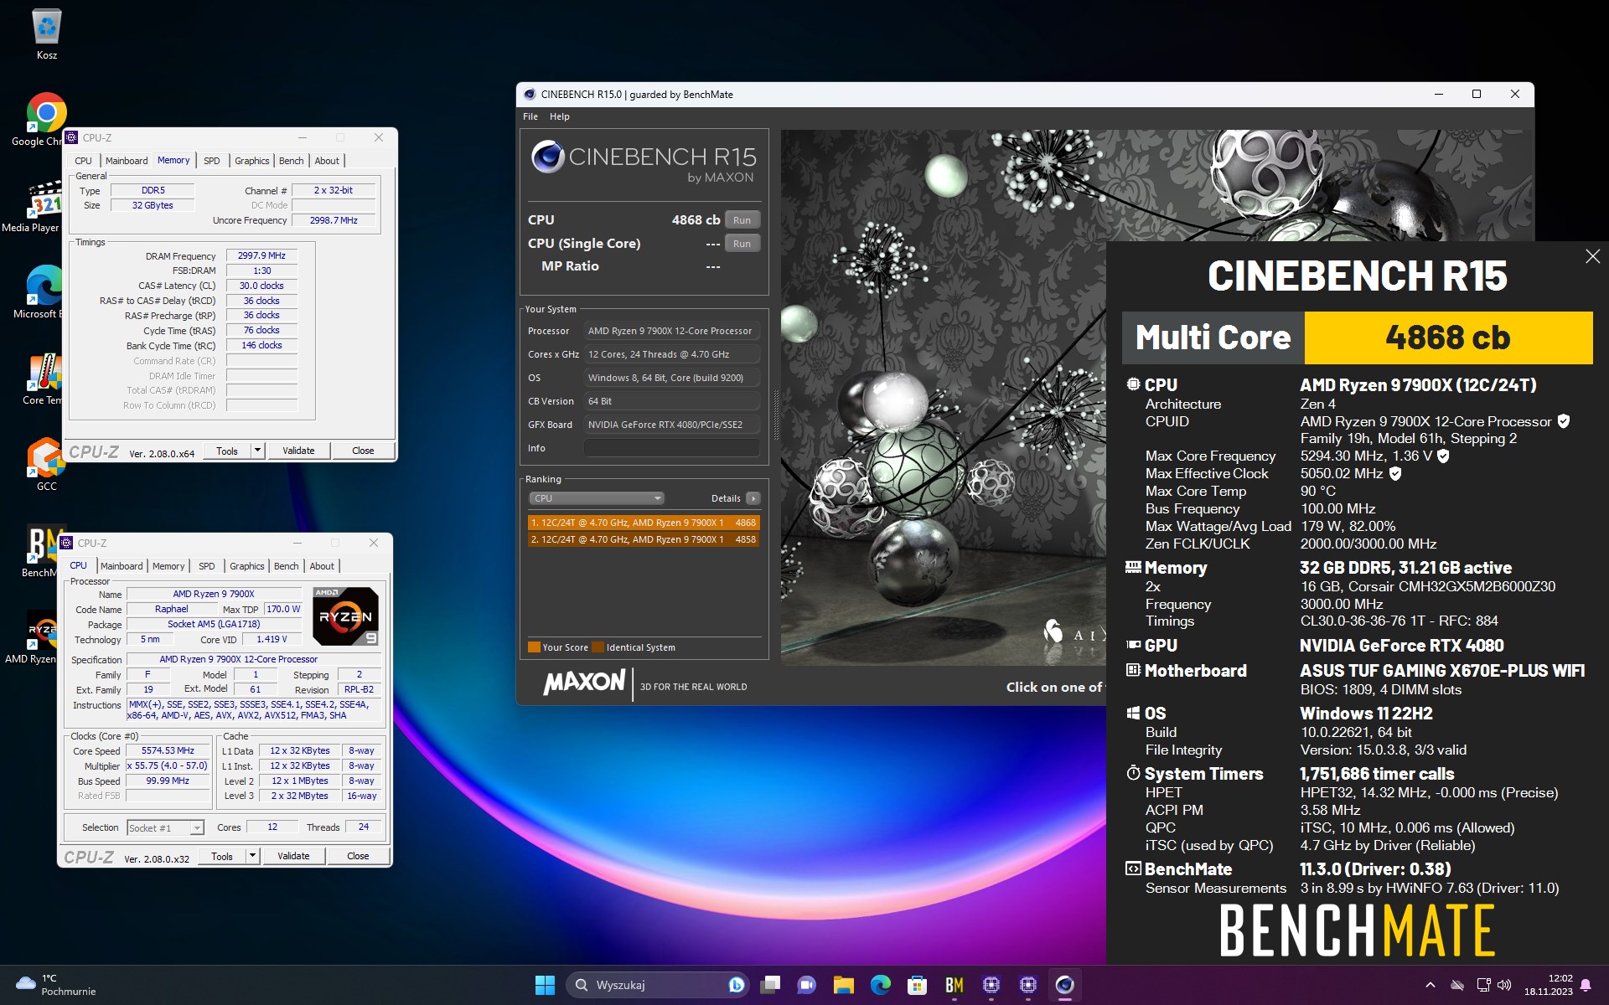Click Close in the Memory CPU-Z window
The image size is (1609, 1005).
(x=363, y=451)
